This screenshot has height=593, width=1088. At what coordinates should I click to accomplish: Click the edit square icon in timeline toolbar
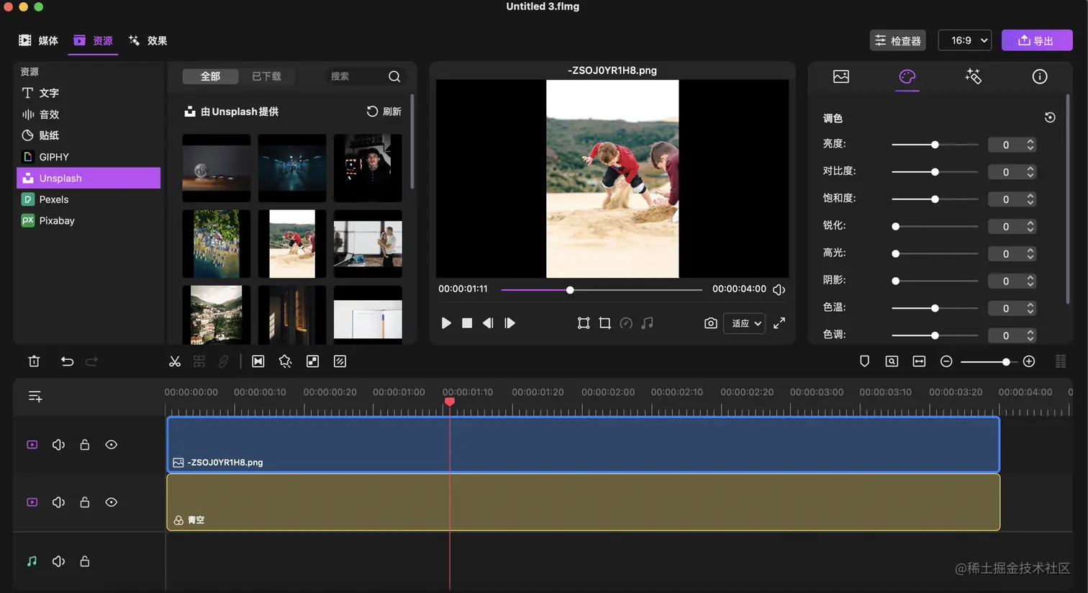click(340, 361)
